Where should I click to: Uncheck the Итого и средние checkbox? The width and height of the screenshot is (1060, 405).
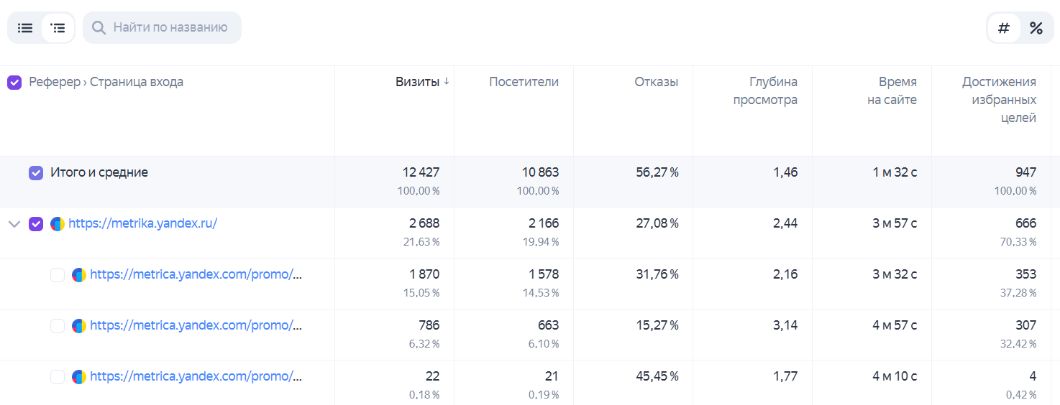pos(36,173)
